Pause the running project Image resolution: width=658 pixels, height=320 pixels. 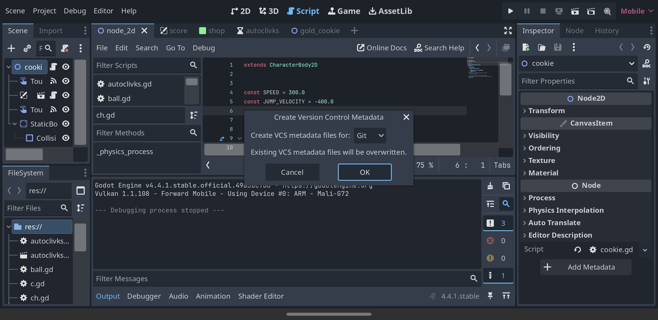(527, 11)
